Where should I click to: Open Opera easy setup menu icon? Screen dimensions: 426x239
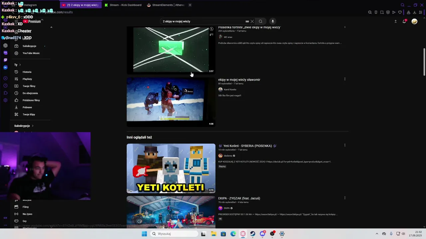(420, 12)
